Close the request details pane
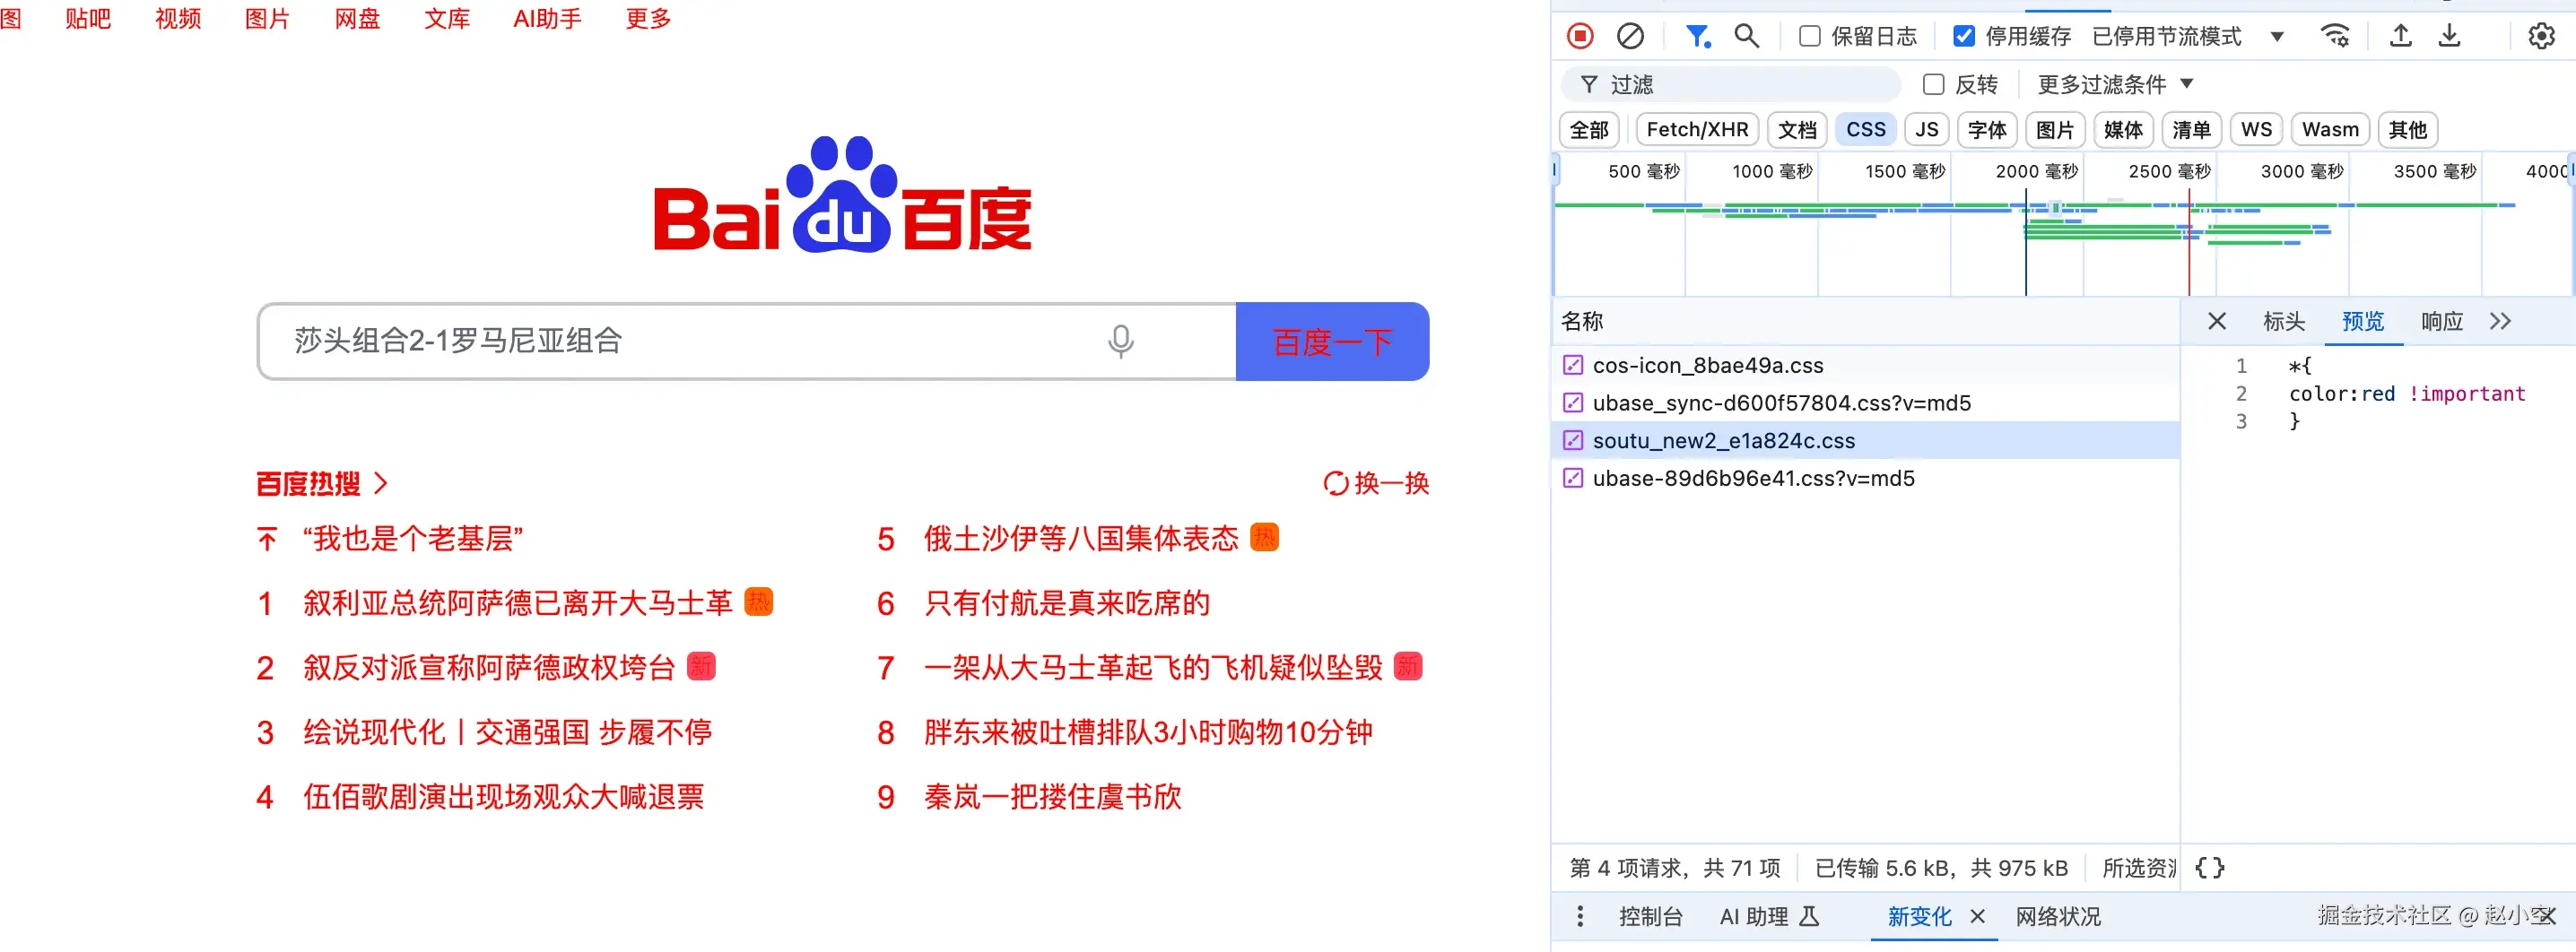 (2217, 321)
